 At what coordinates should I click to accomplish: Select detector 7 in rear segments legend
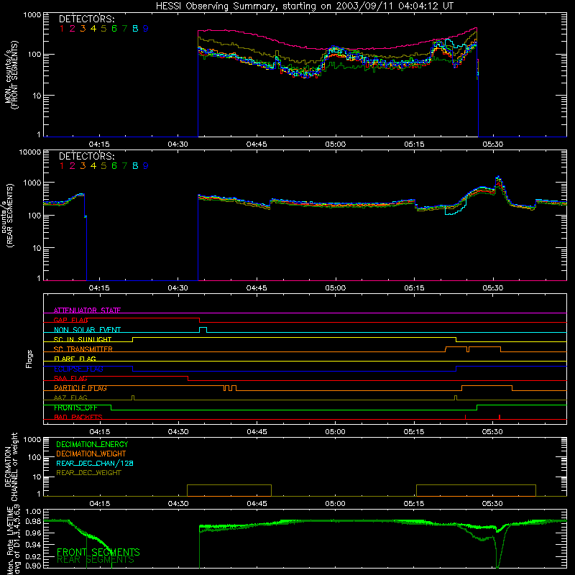pos(124,166)
